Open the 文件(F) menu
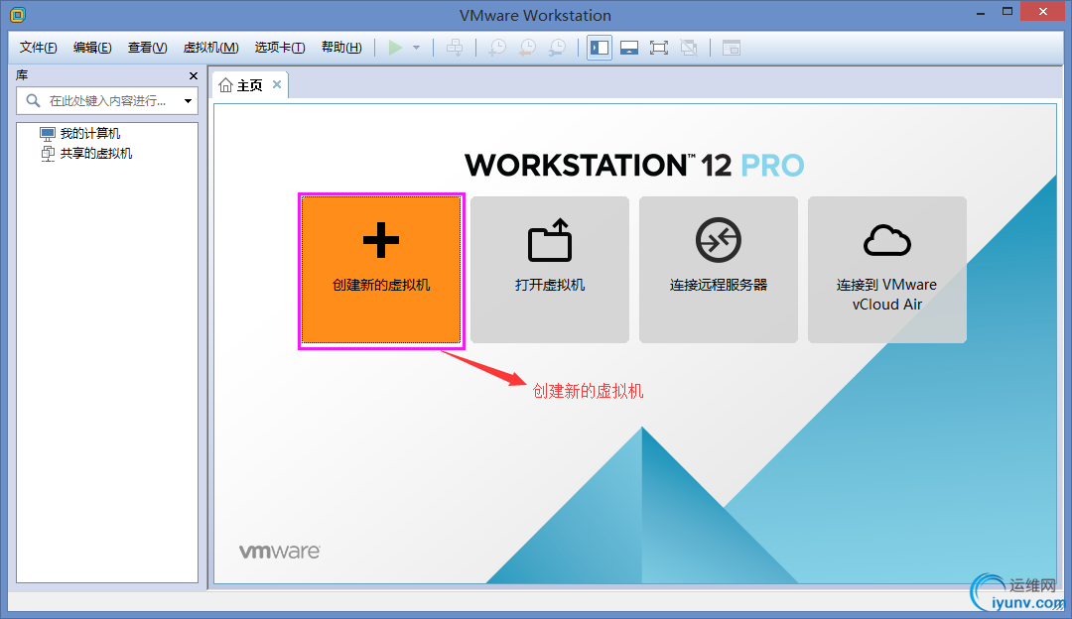Image resolution: width=1072 pixels, height=619 pixels. click(x=39, y=48)
